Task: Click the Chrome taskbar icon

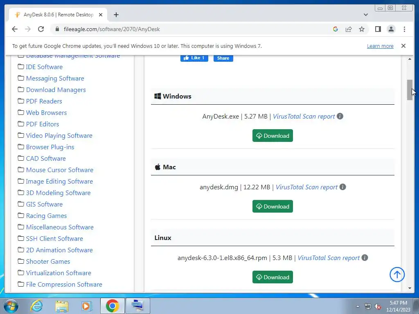Action: click(x=112, y=306)
